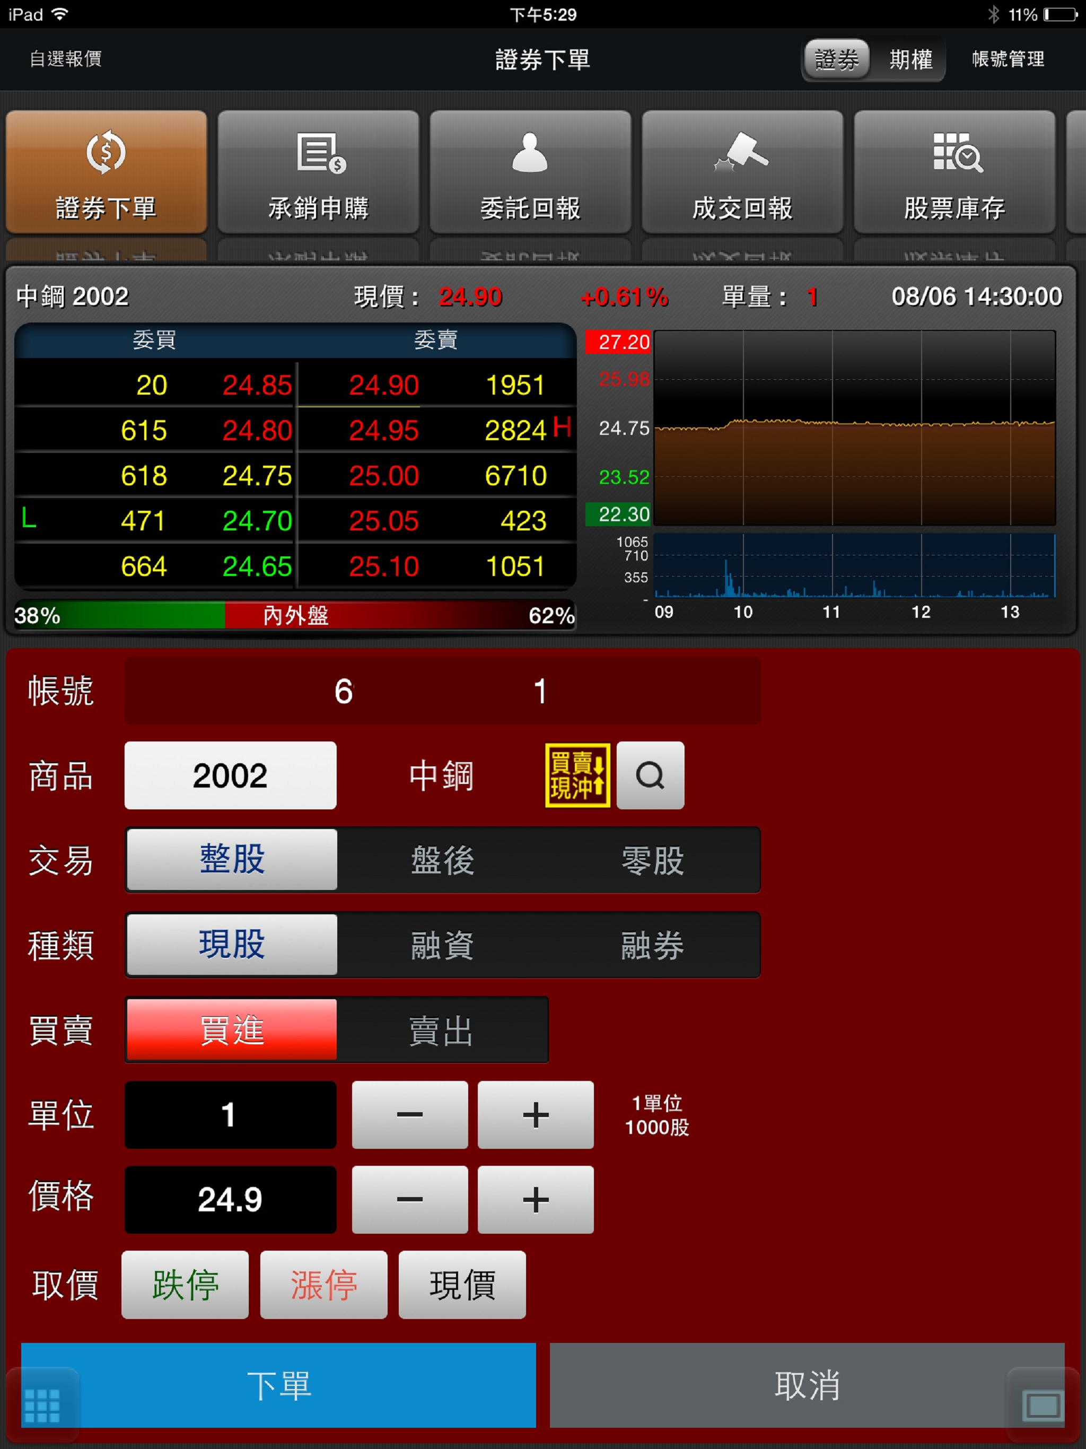This screenshot has width=1086, height=1449.
Task: Tap the 取消 cancel button
Action: tap(807, 1385)
